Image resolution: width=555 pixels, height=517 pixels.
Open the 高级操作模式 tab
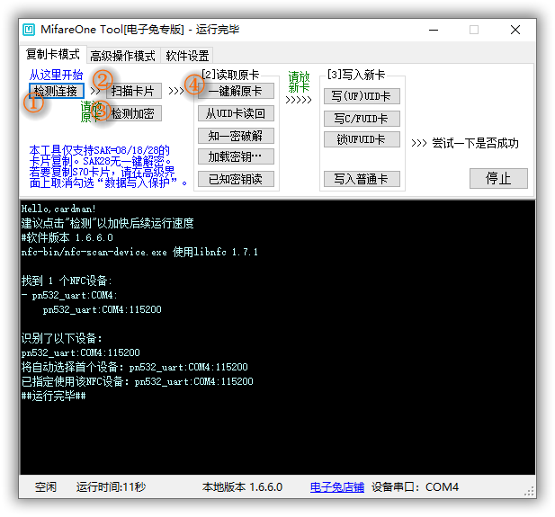[x=122, y=56]
